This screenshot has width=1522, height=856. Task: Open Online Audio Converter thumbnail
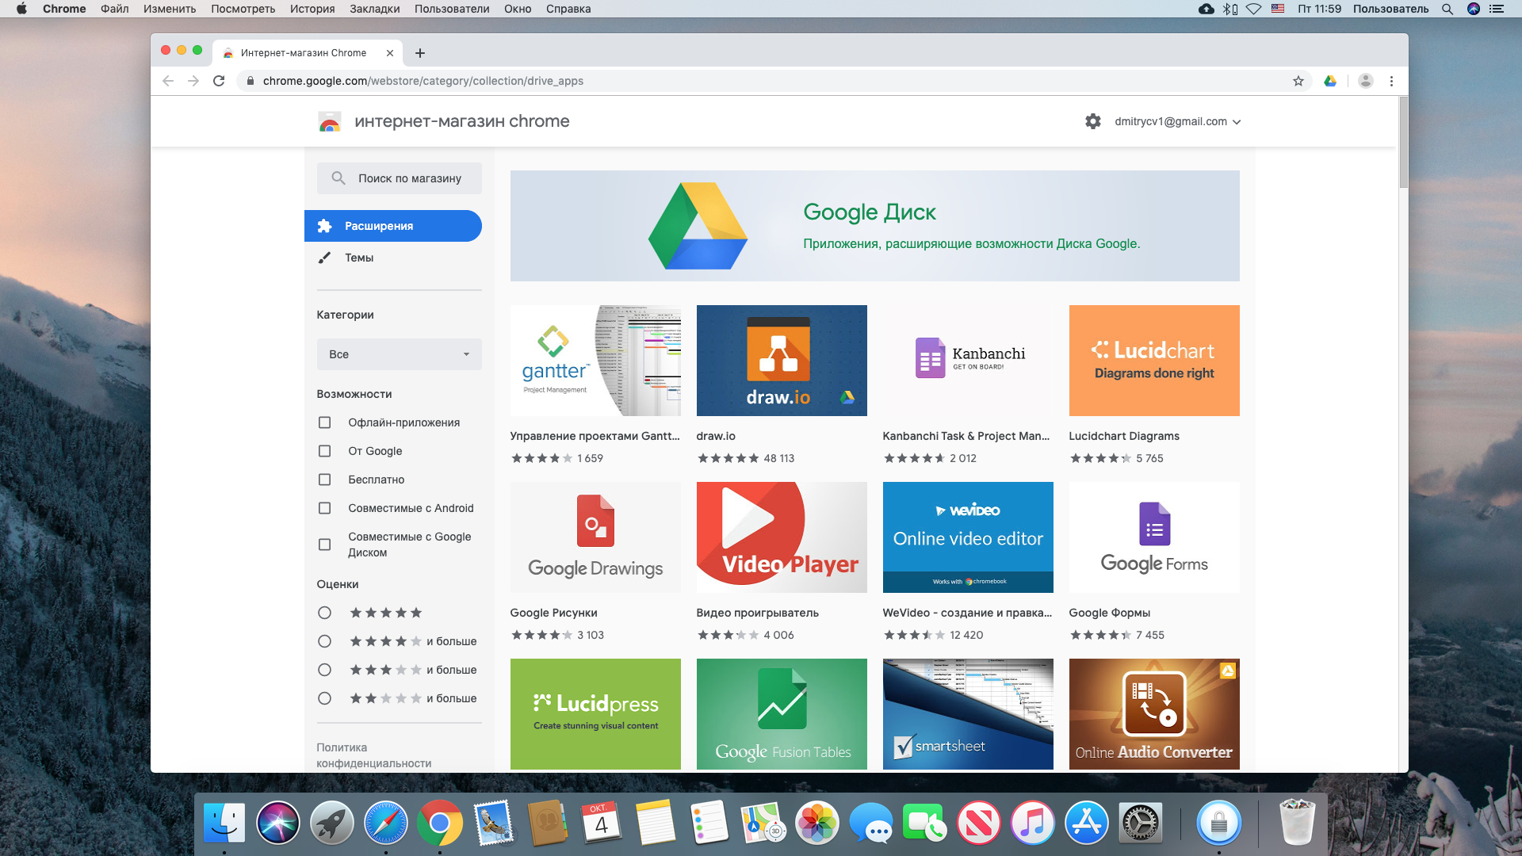coord(1154,714)
